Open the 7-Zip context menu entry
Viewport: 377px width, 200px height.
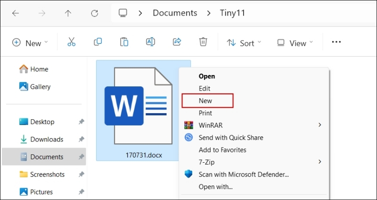(x=254, y=162)
